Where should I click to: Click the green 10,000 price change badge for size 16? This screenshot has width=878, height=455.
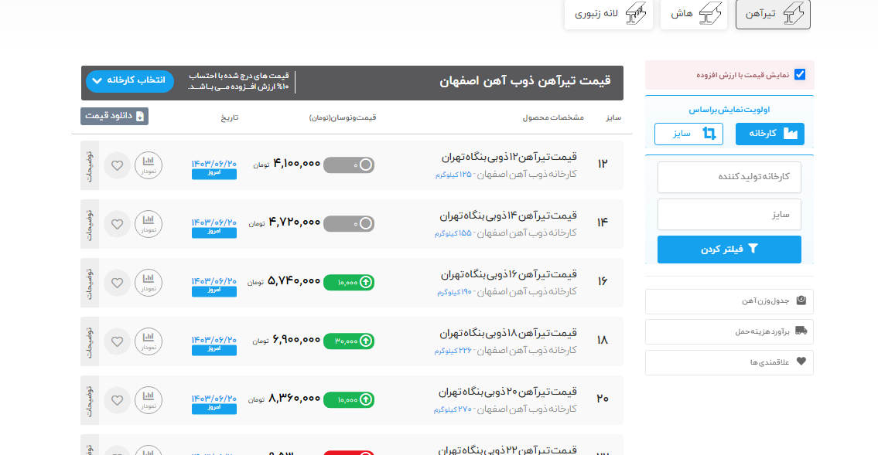[x=348, y=283]
